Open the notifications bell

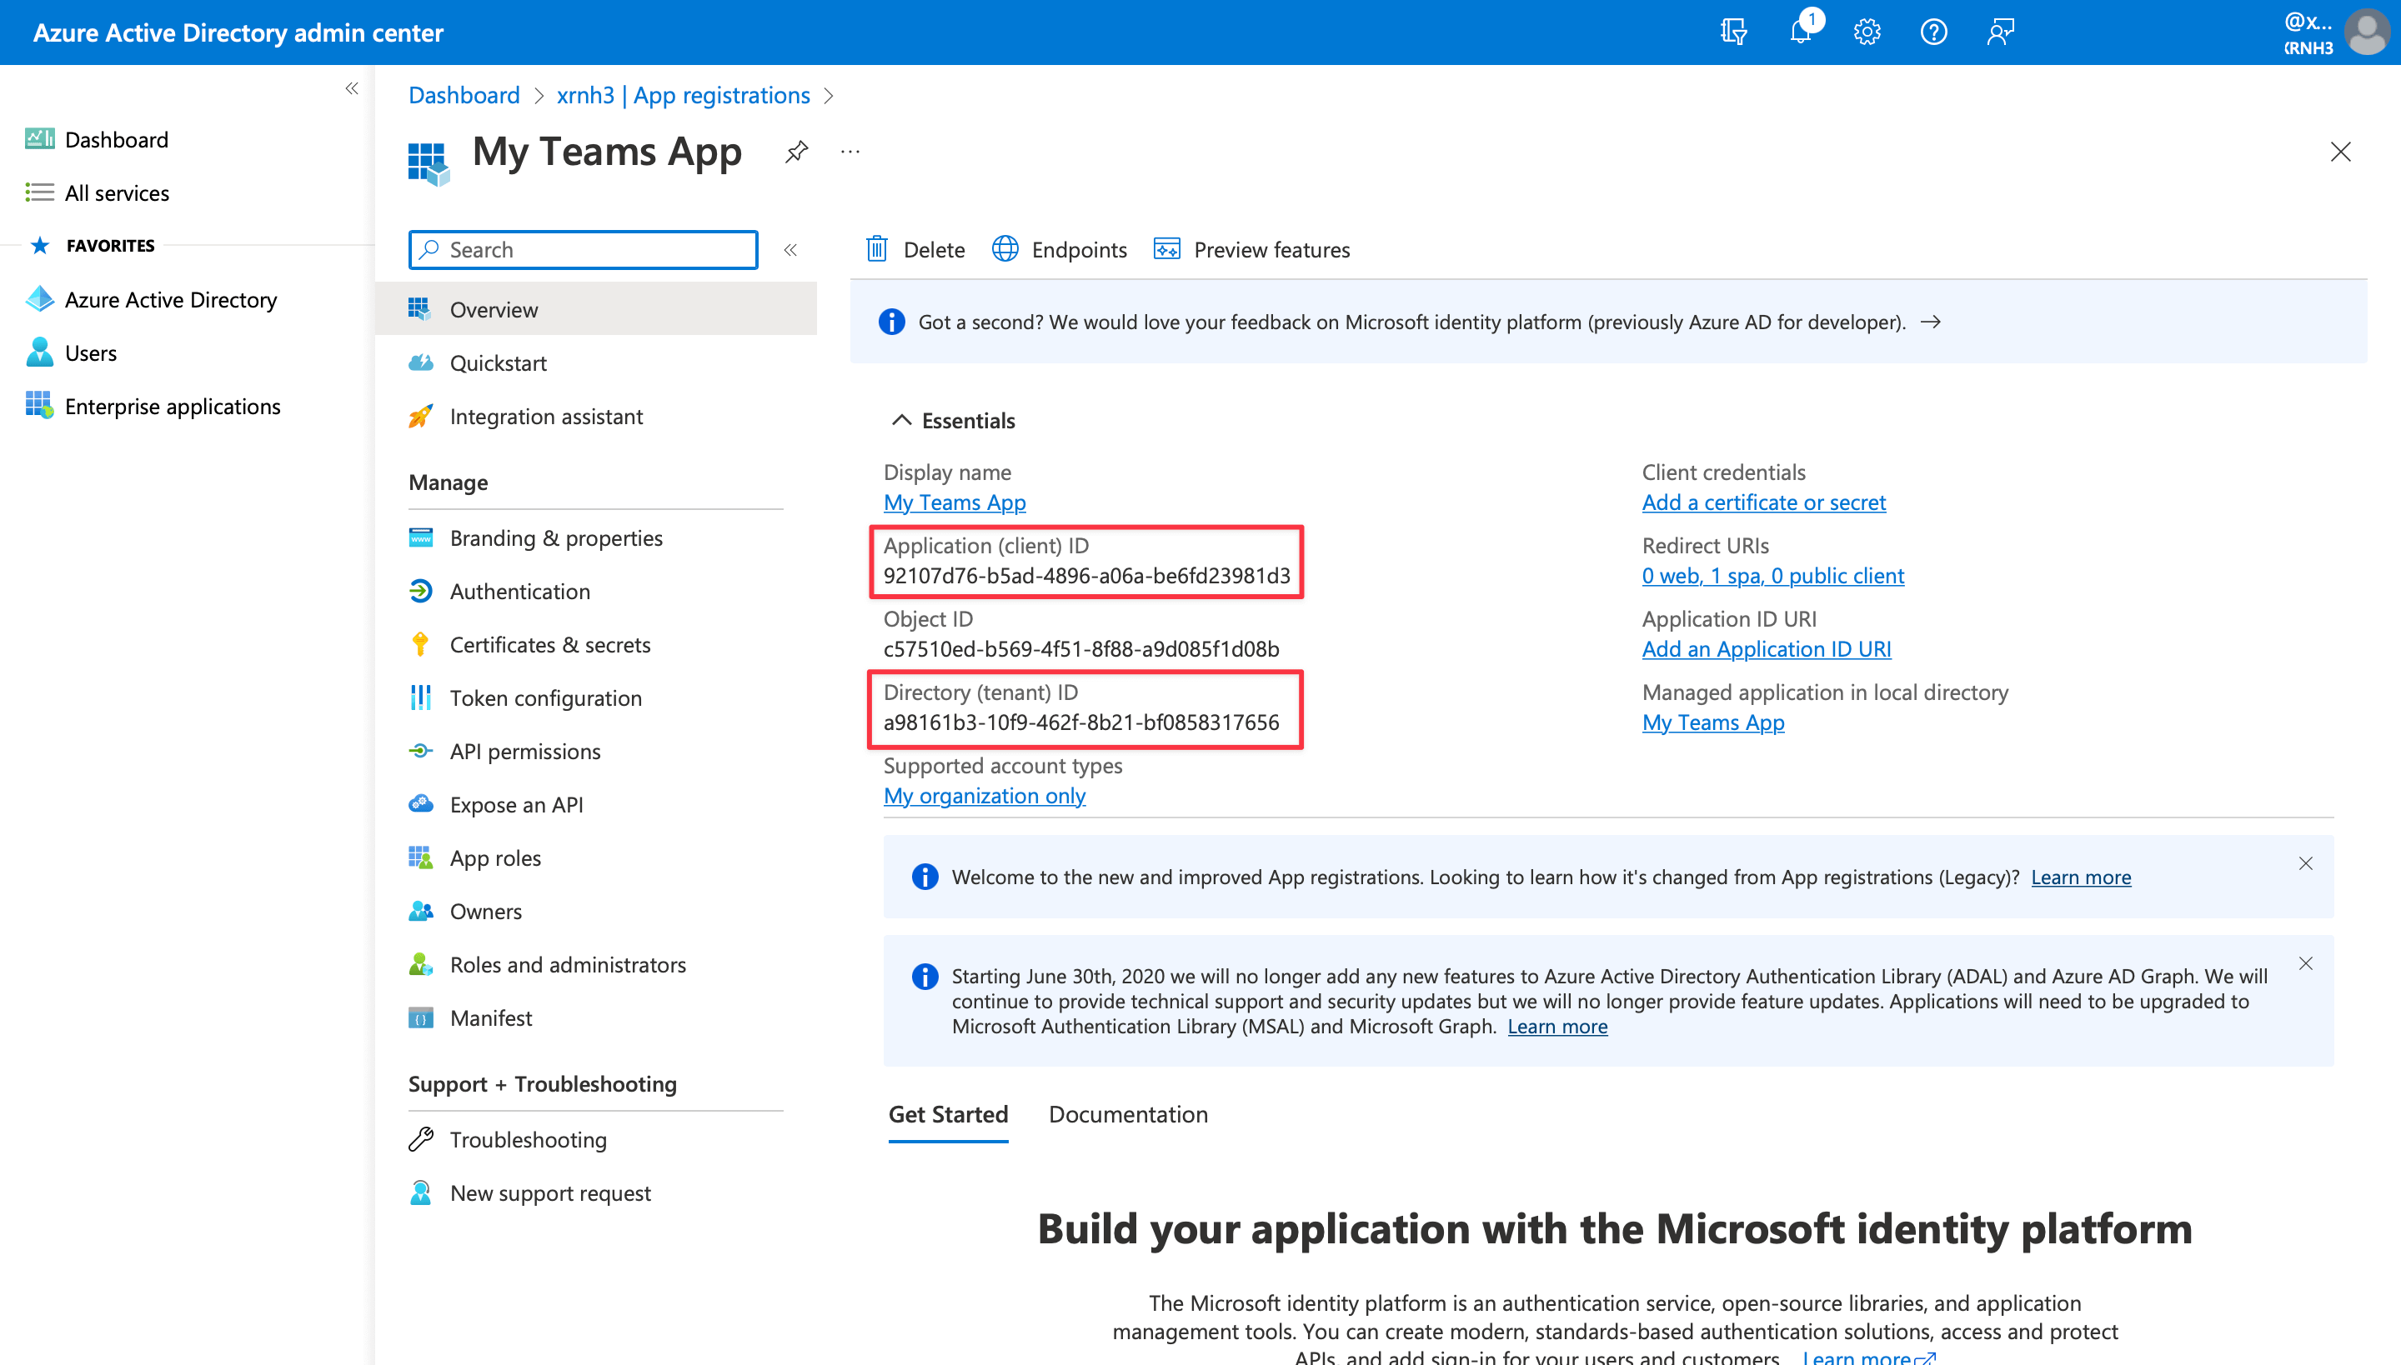(1801, 32)
